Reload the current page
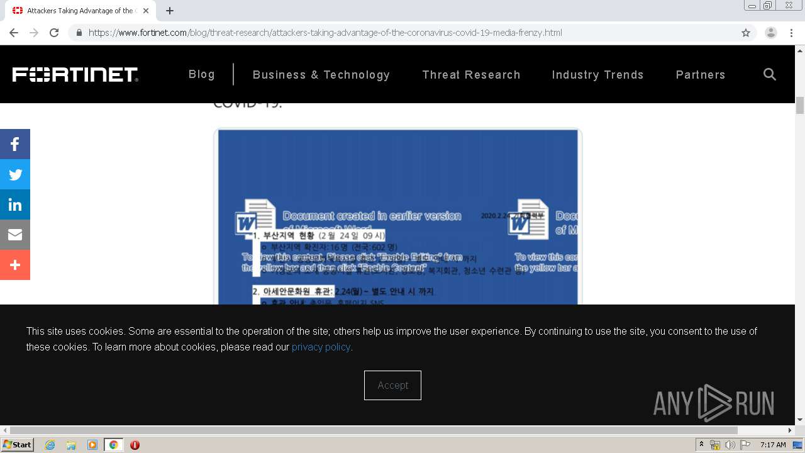 [x=54, y=33]
